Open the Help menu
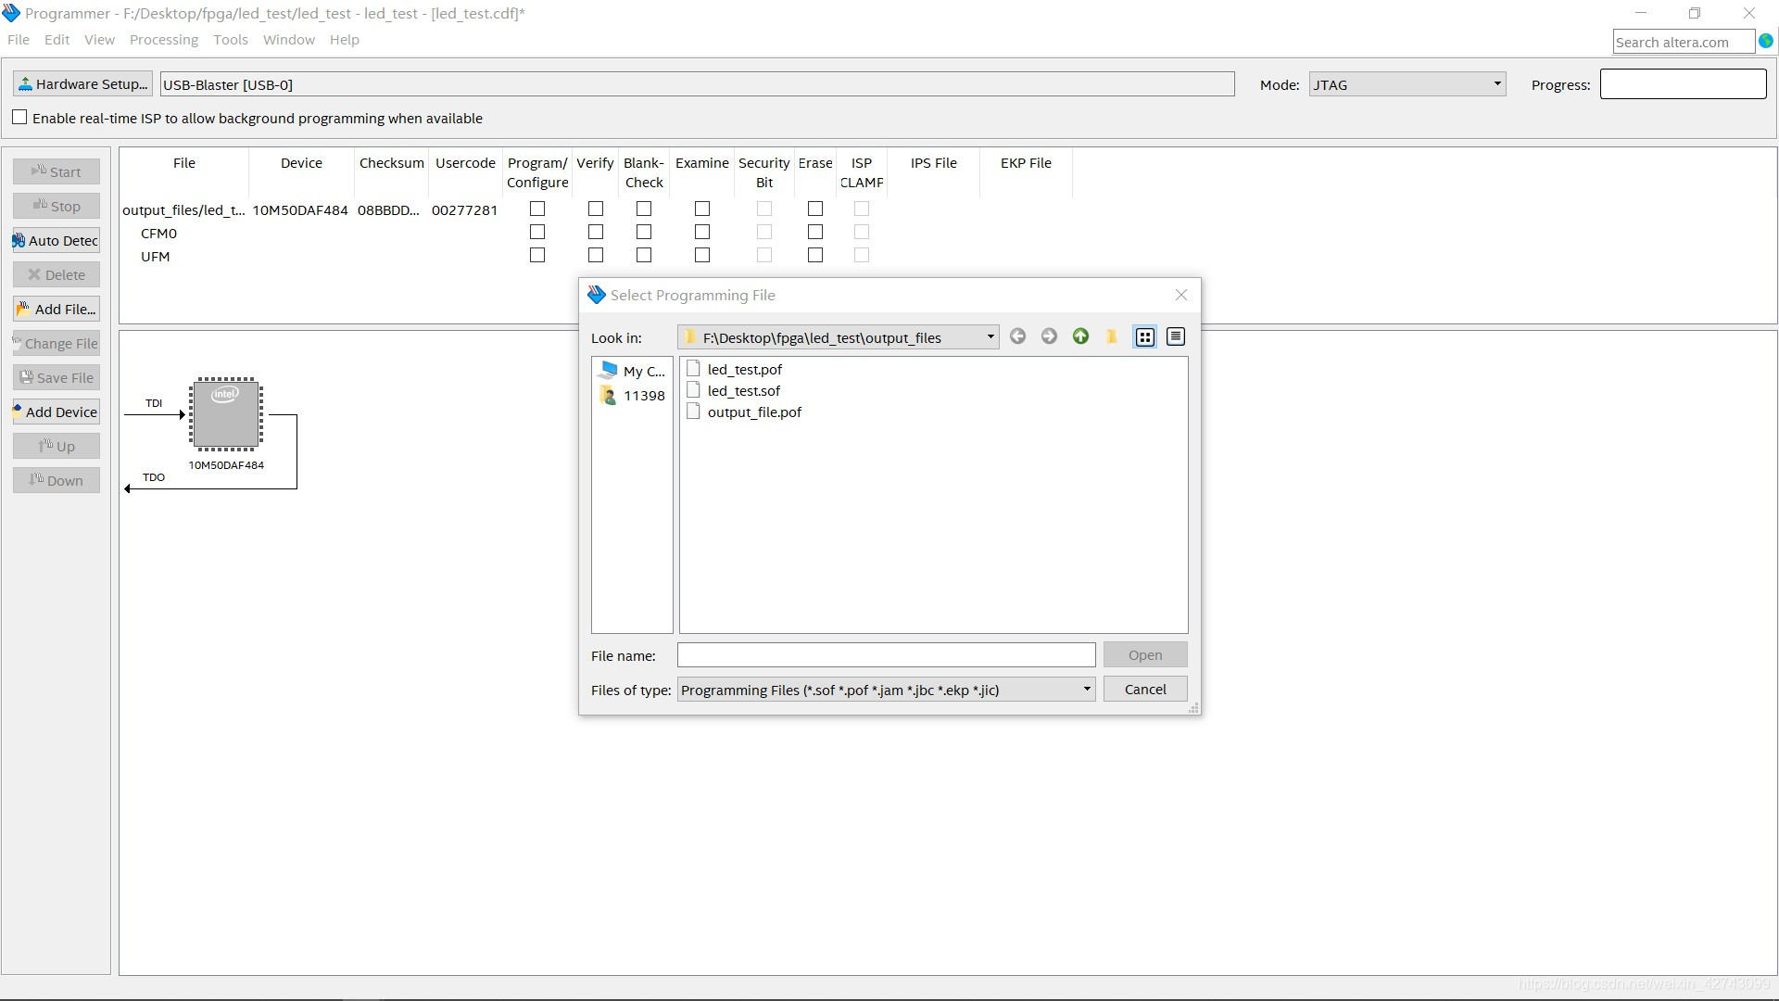Screen dimensions: 1779x1001 [345, 40]
